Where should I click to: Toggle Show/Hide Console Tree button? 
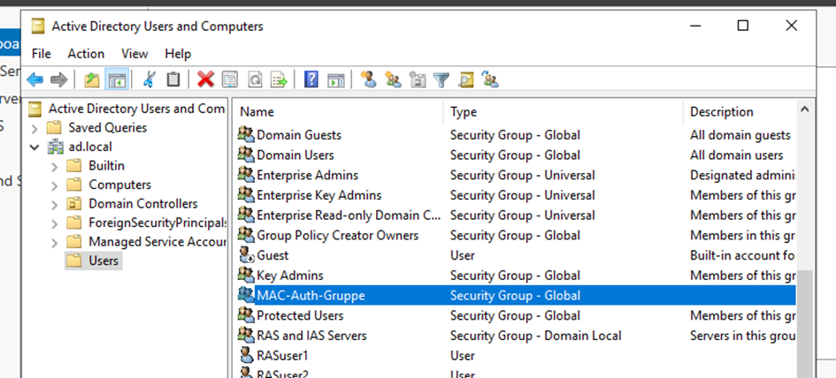[117, 80]
